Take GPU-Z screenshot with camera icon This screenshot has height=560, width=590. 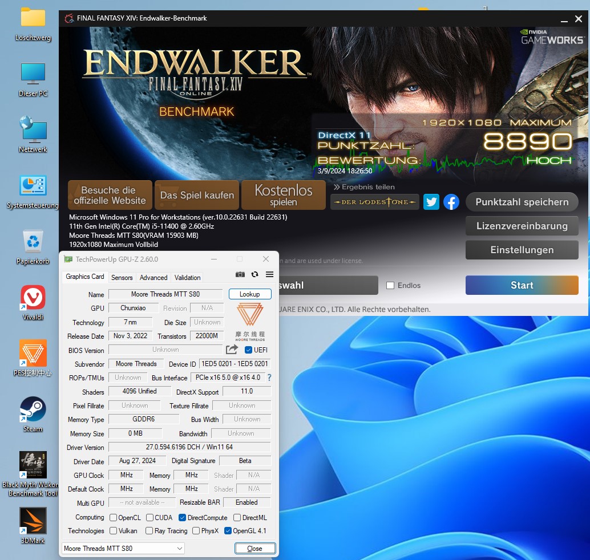[240, 274]
